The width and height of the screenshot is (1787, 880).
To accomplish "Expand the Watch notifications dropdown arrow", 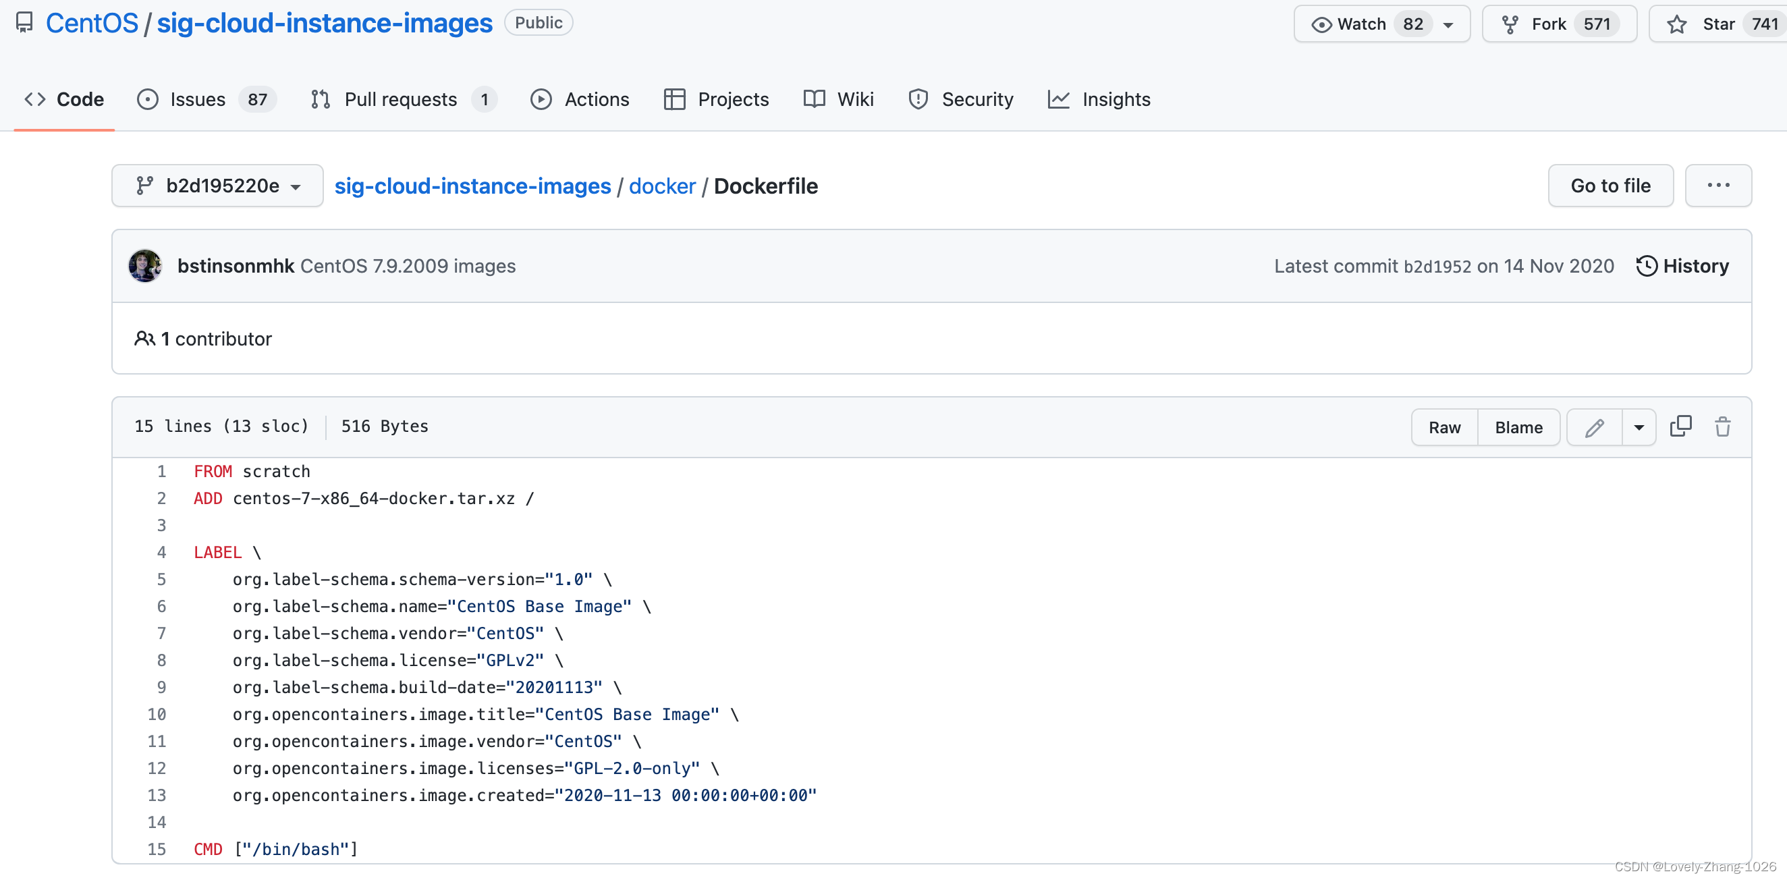I will [1447, 25].
